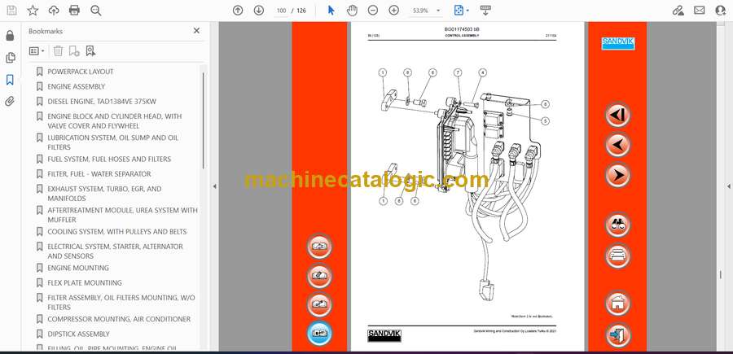This screenshot has height=354, width=733.
Task: Click the Sandvik logo on orange strip
Action: point(617,43)
